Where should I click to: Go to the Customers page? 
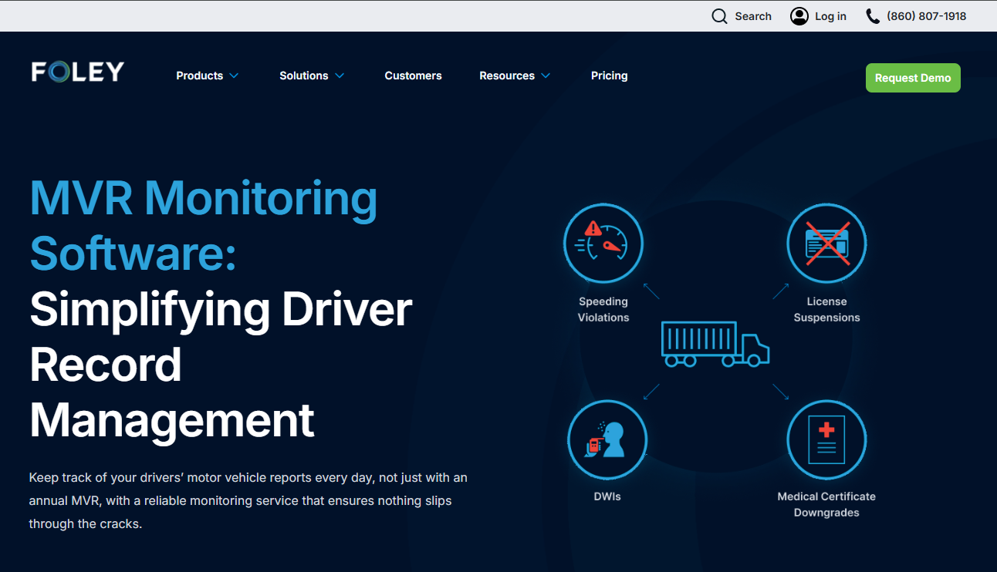(x=414, y=76)
